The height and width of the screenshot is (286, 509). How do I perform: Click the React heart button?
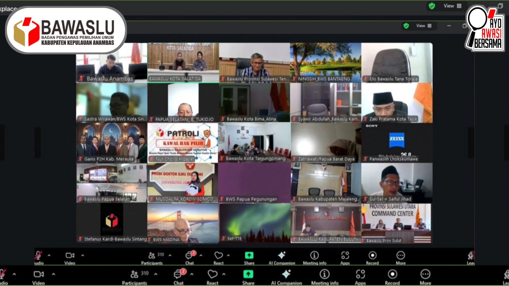point(212,274)
